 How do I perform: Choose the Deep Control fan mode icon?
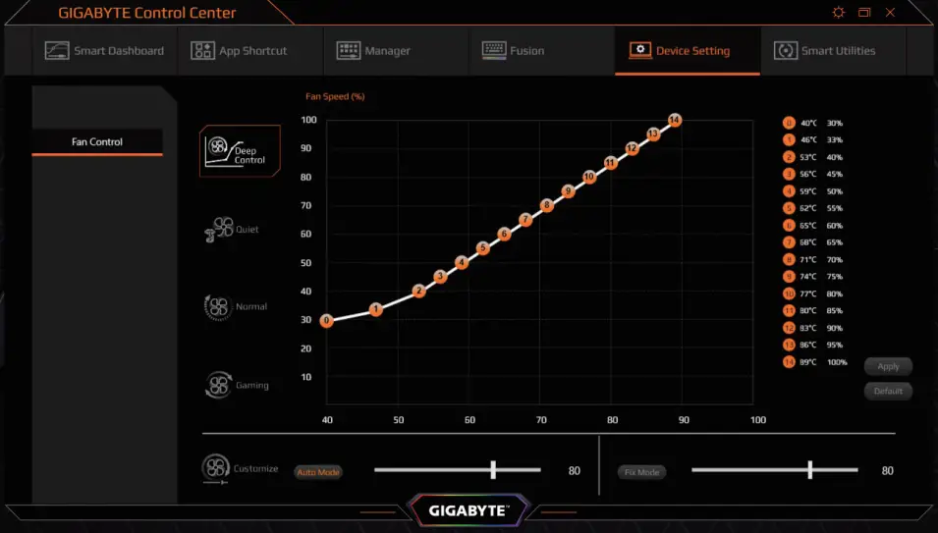(240, 151)
